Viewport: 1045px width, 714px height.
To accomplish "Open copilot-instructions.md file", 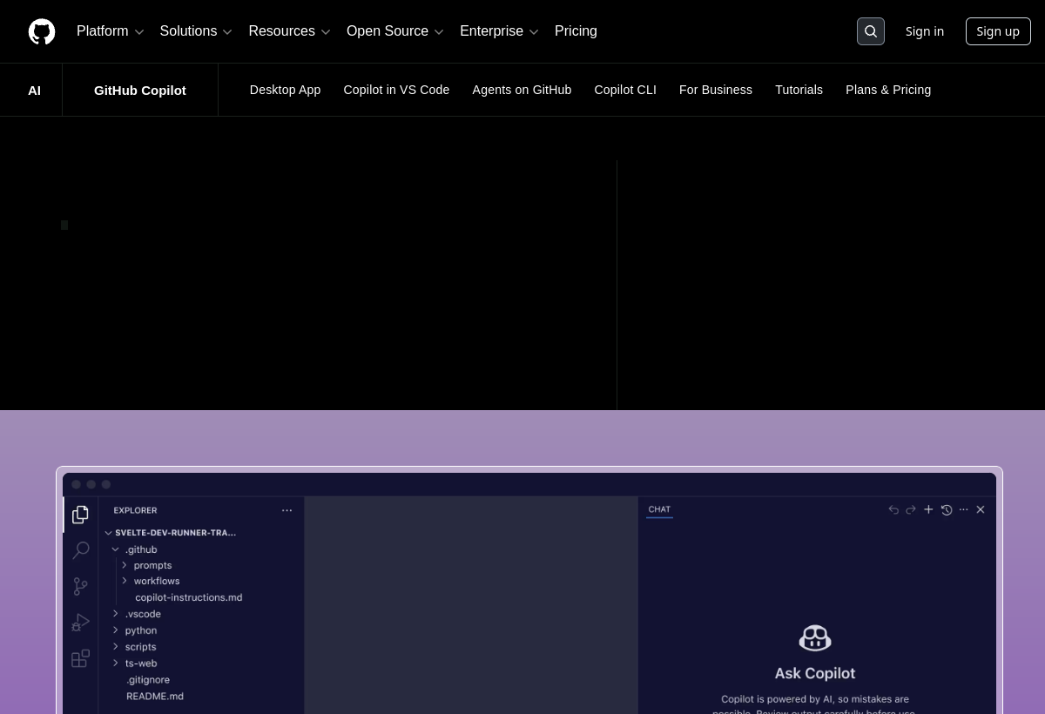I will (x=189, y=597).
